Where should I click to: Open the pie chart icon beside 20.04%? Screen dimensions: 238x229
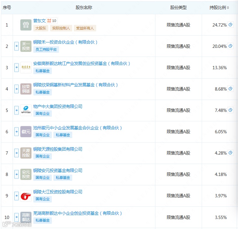click(x=231, y=46)
